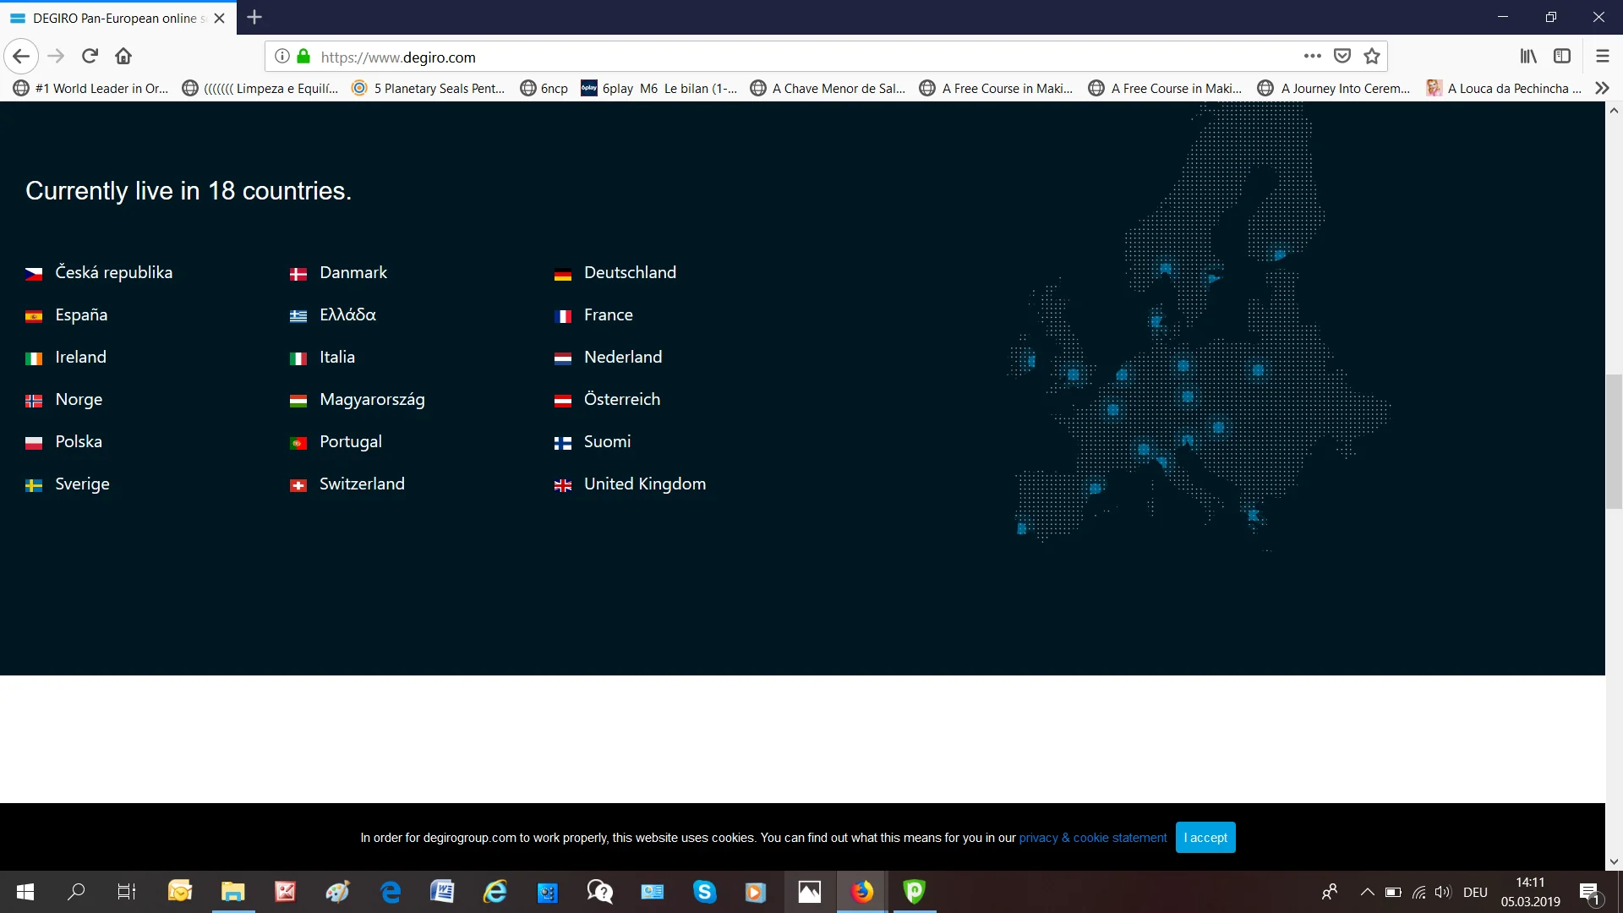This screenshot has height=913, width=1623.
Task: Open bookmark 'A Chave Menor de Sal...'
Action: click(828, 88)
